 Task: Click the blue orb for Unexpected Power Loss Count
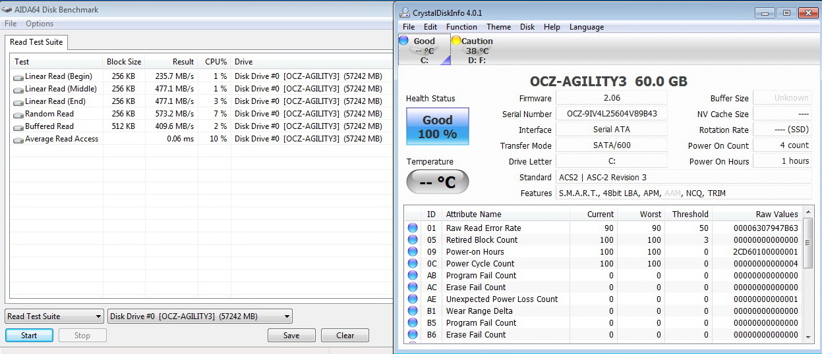[x=413, y=299]
